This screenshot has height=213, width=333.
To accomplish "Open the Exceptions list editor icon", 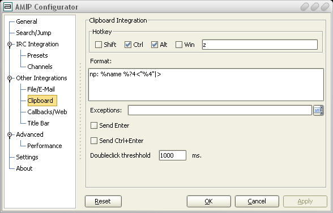I will point(318,110).
